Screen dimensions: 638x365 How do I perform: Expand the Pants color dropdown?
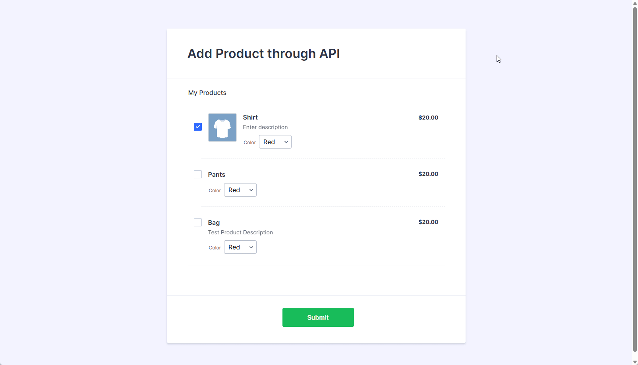240,190
